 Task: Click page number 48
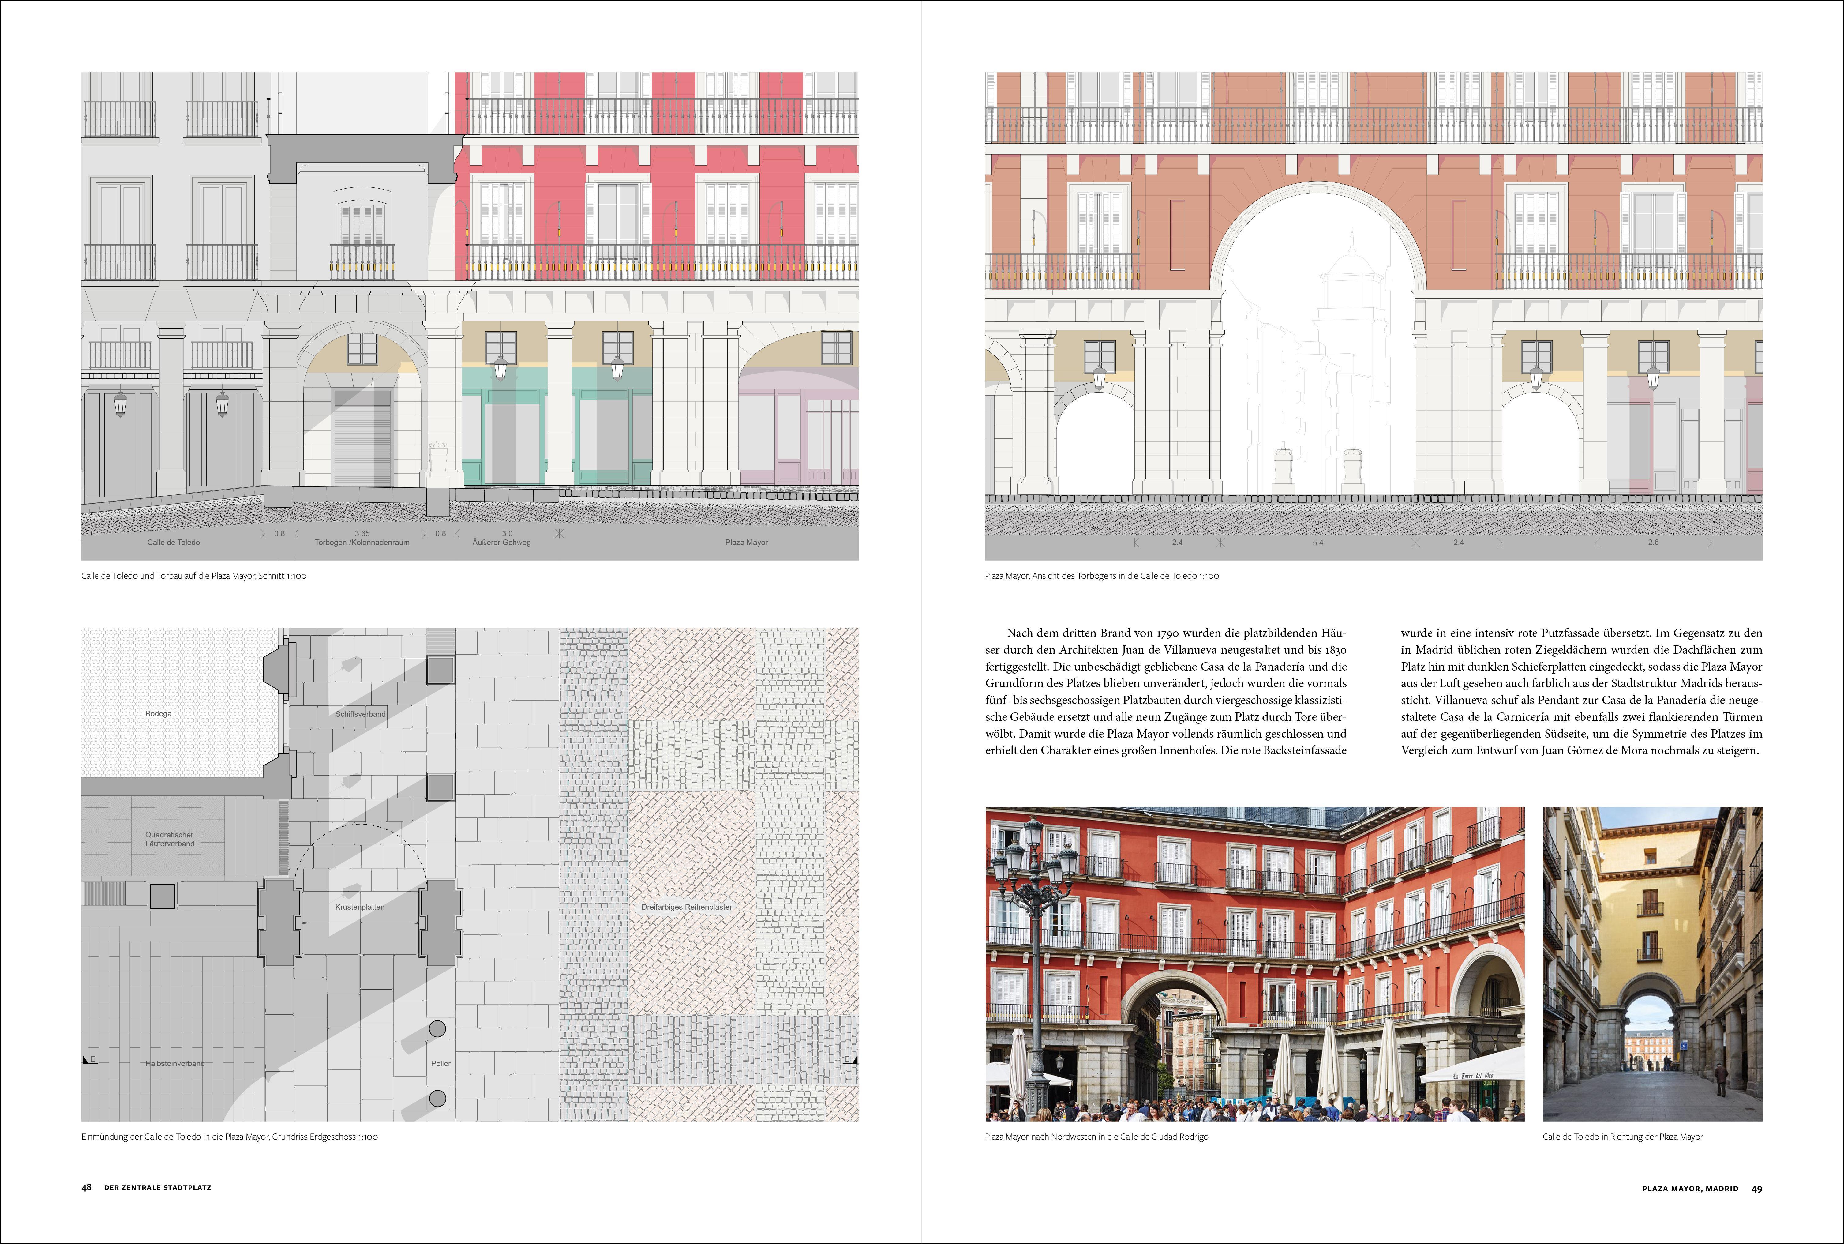tap(86, 1188)
